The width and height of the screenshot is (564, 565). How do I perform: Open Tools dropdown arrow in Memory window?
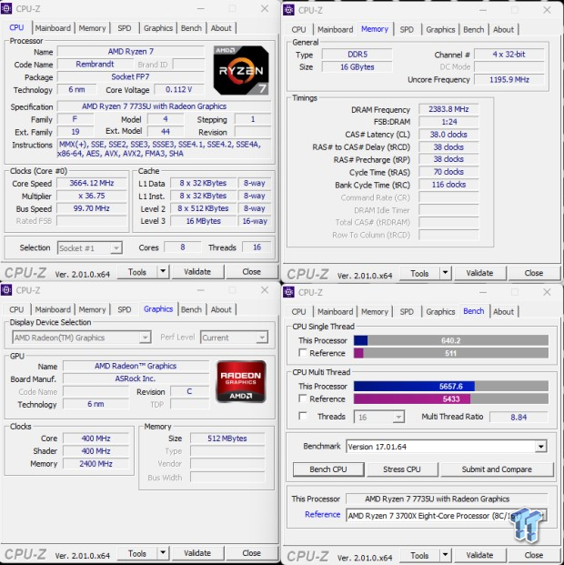(x=446, y=273)
